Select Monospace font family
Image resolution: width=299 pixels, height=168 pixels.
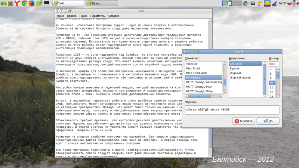coord(203,78)
